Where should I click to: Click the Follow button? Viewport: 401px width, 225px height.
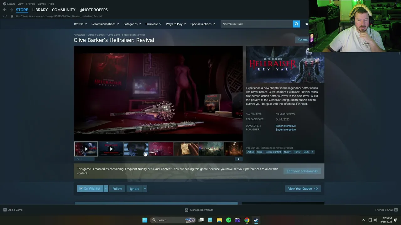click(117, 189)
